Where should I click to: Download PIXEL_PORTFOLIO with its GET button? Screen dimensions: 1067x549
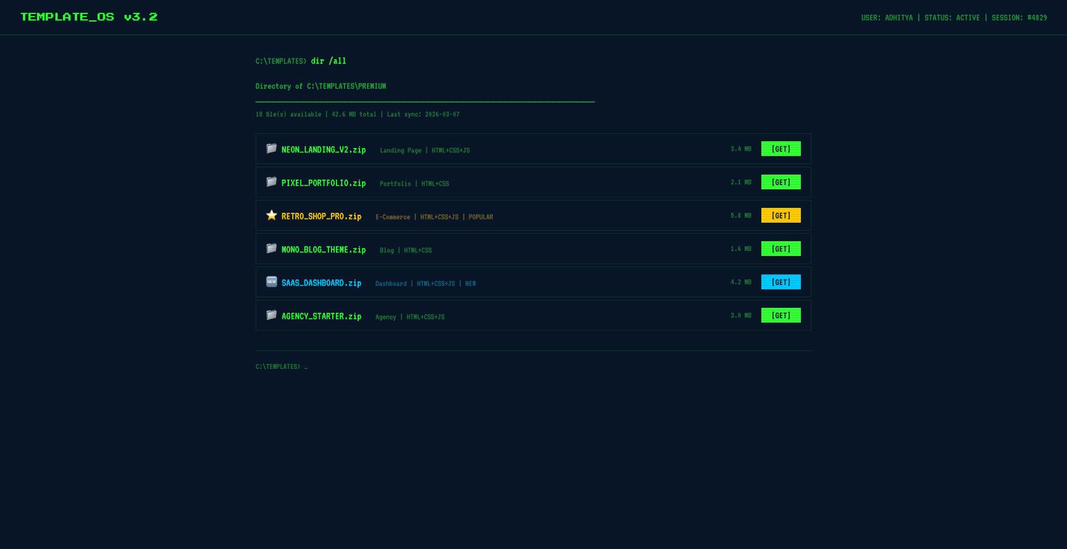[780, 183]
